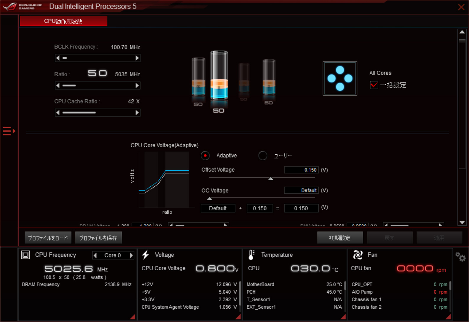Click the AIO Pump rpm row

[400, 292]
